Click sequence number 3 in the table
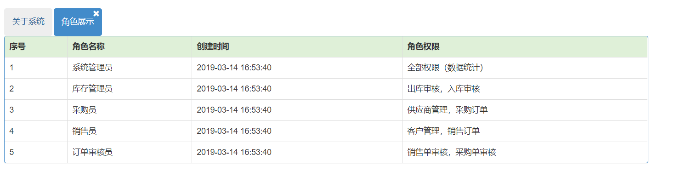Viewport: 680px width, 183px height. [11, 110]
